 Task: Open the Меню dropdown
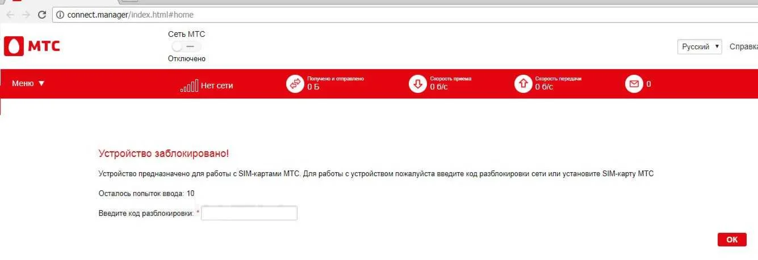click(x=28, y=83)
